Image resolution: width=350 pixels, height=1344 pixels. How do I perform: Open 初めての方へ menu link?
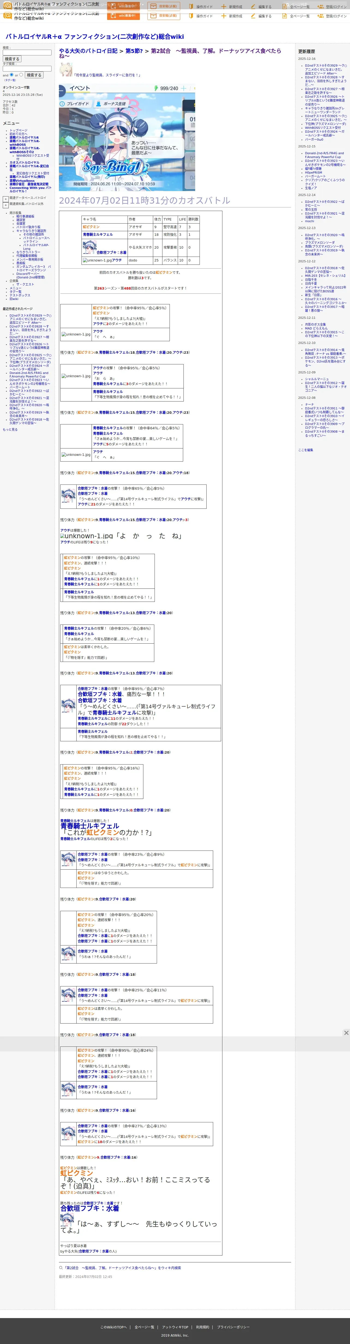click(18, 134)
